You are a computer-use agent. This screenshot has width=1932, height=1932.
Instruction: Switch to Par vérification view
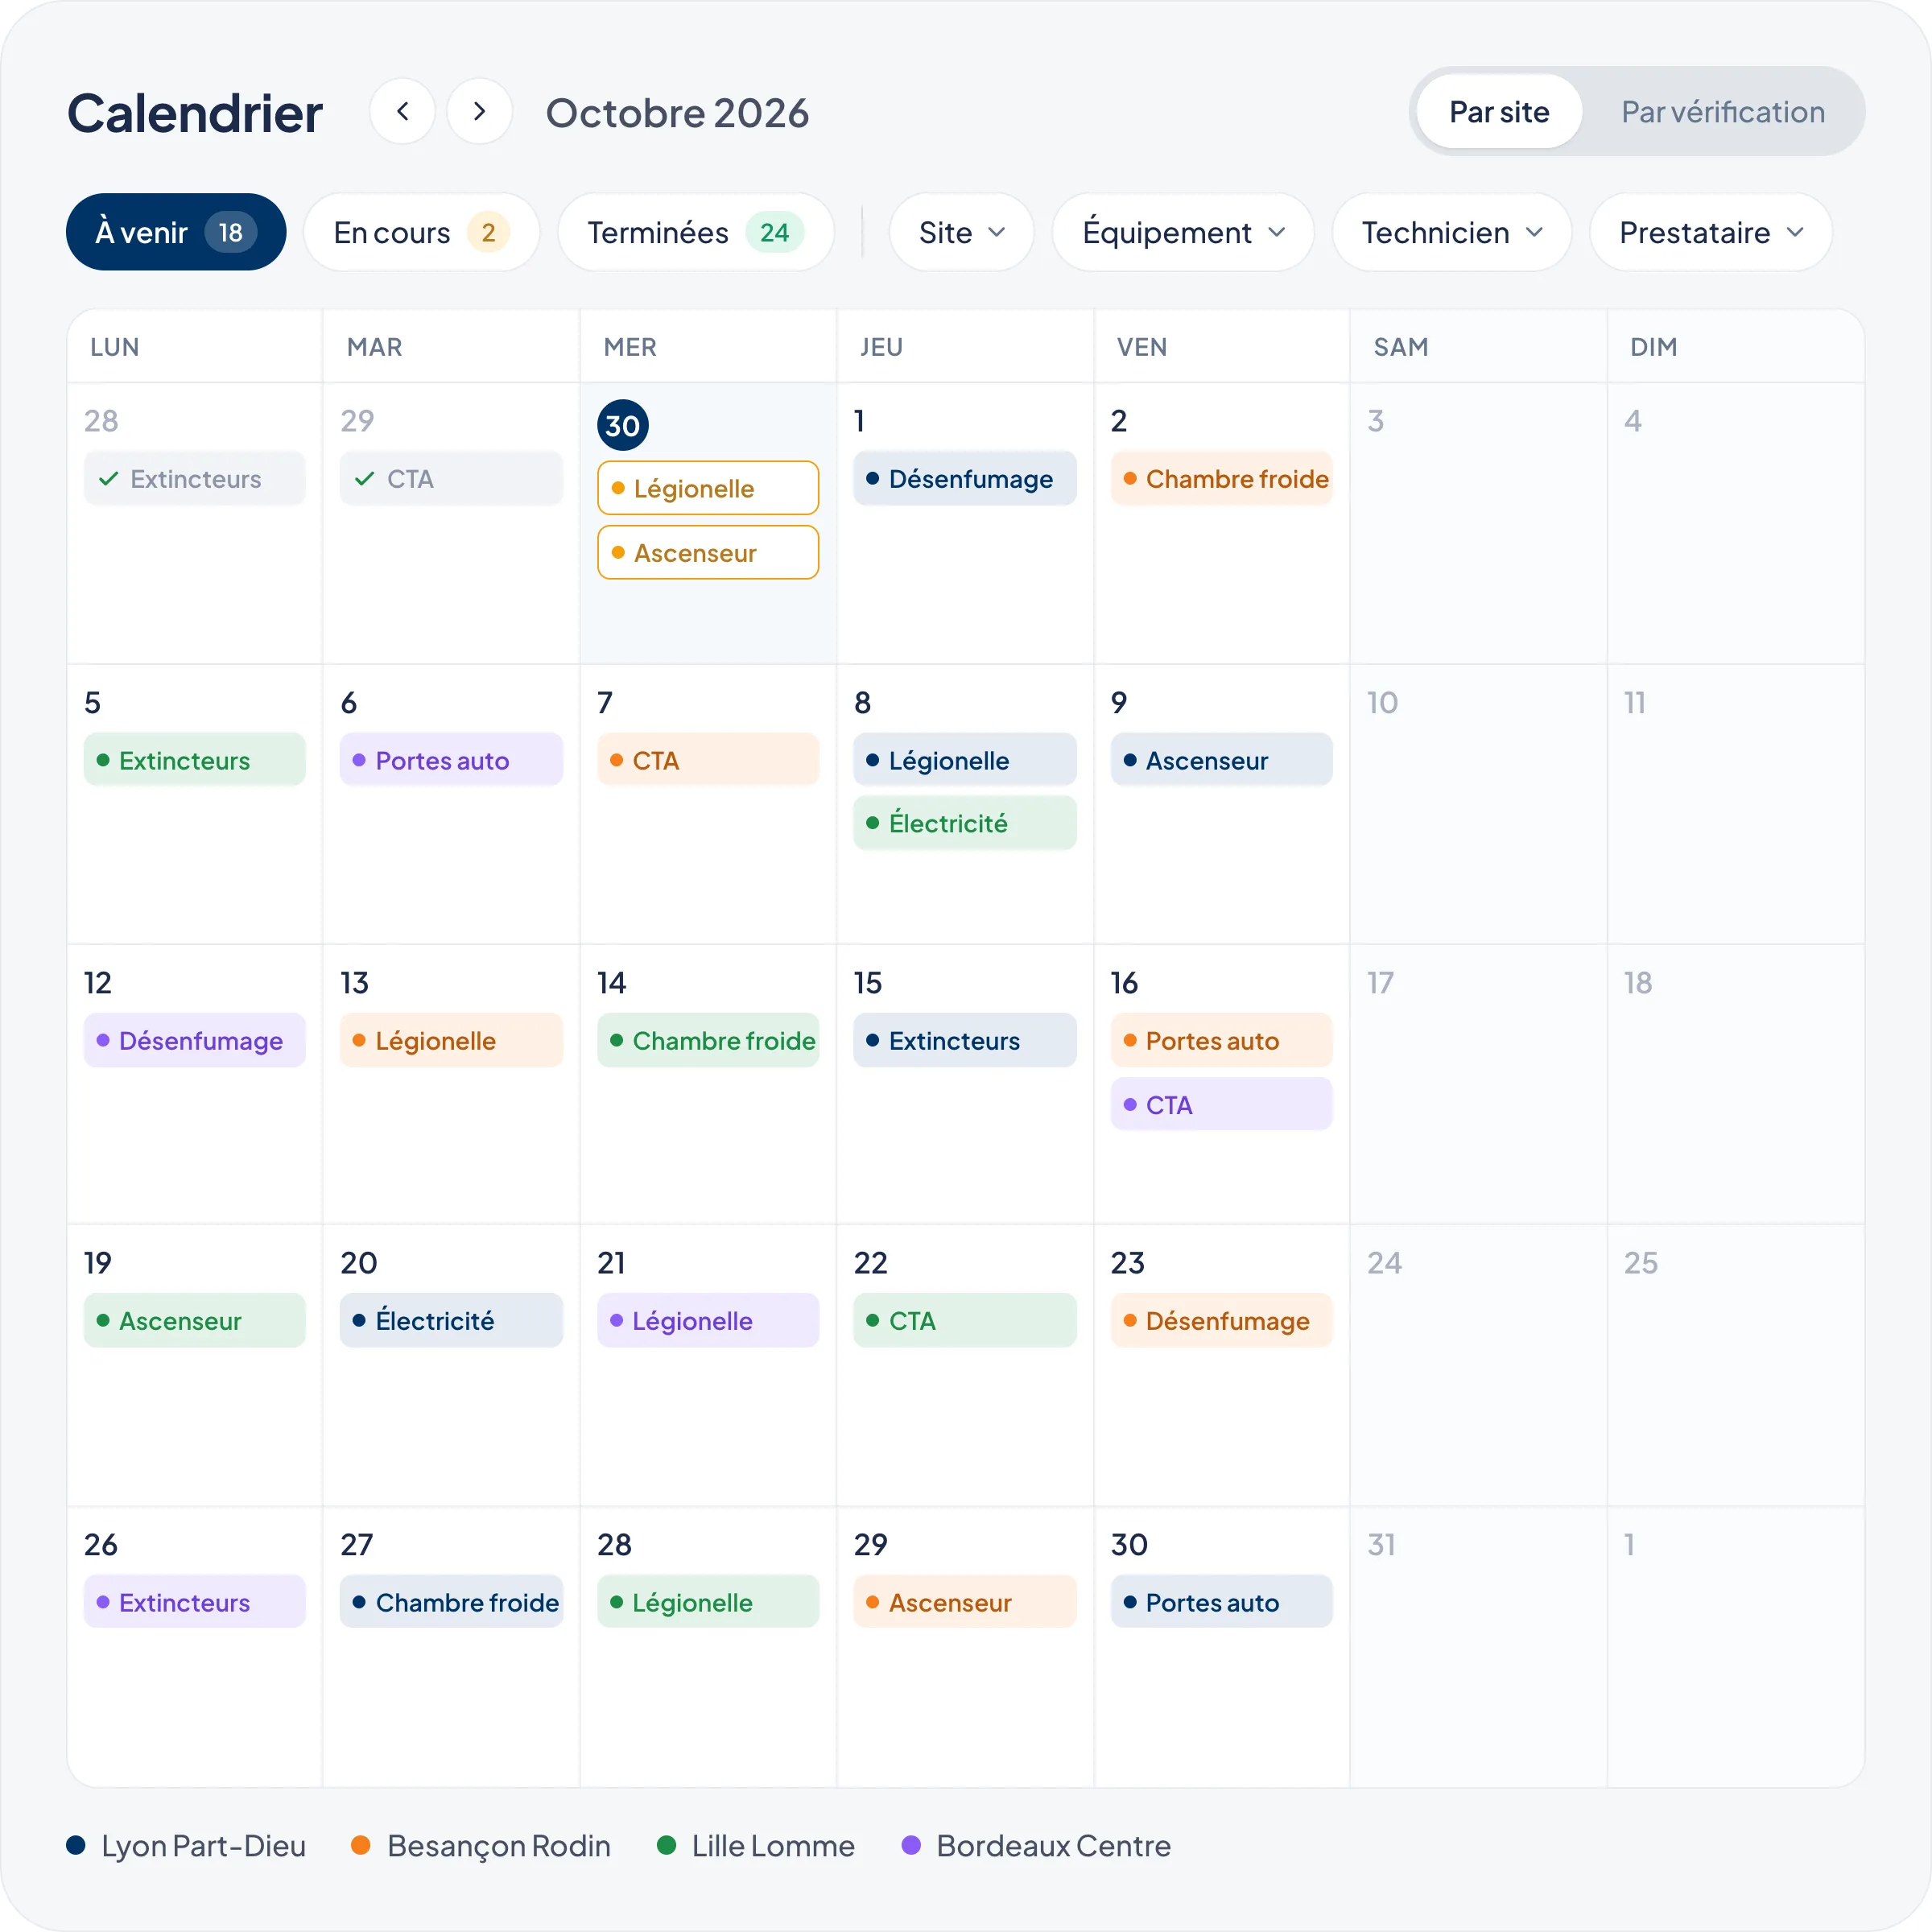tap(1722, 111)
